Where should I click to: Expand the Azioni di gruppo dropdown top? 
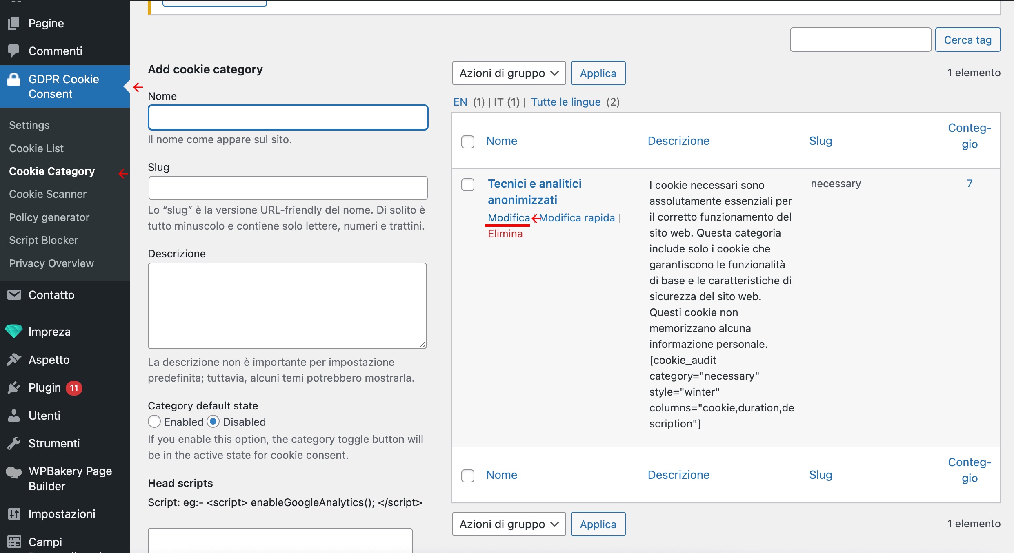click(x=508, y=72)
